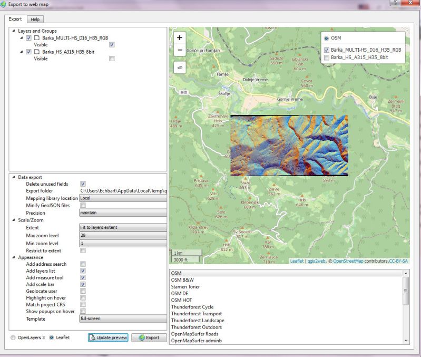Switch to the Help tab
The width and height of the screenshot is (421, 357).
[35, 20]
